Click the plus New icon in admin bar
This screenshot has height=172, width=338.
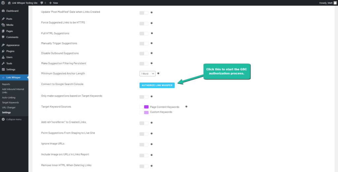click(x=51, y=3)
